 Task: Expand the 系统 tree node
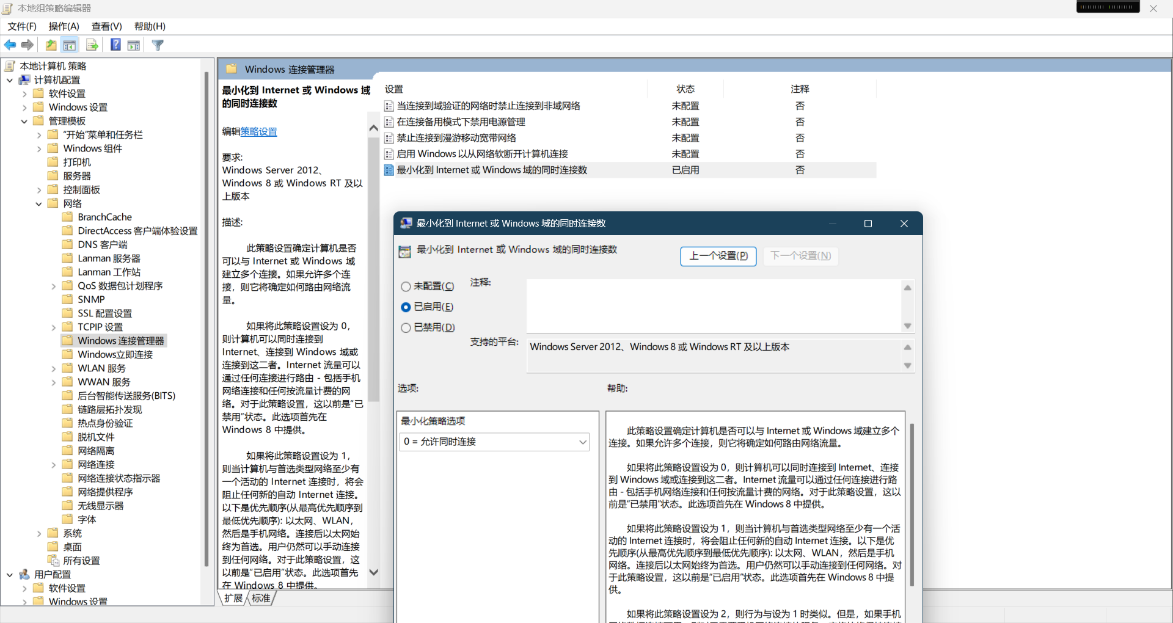click(x=39, y=533)
